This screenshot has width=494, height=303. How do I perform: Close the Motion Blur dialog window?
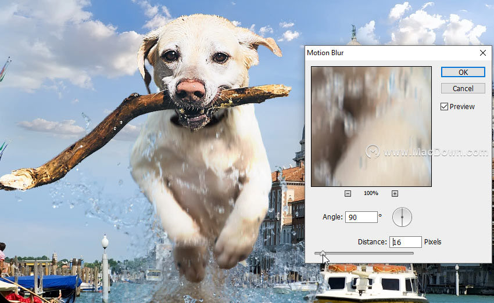[483, 53]
